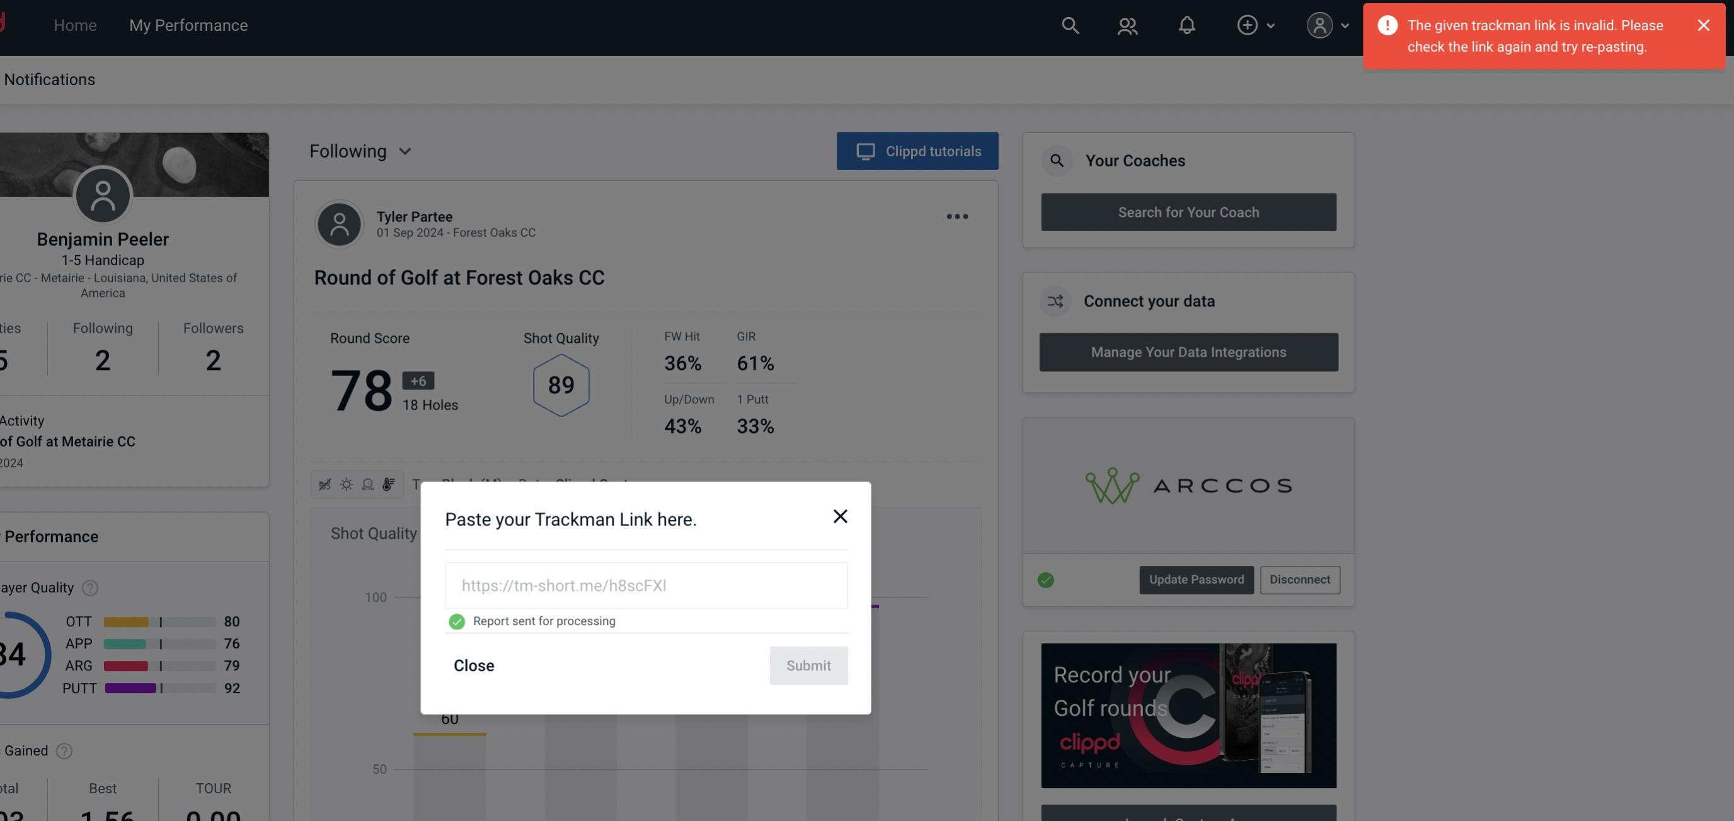Click the user profile icon in the top bar
This screenshot has height=821, width=1734.
pos(1319,25)
